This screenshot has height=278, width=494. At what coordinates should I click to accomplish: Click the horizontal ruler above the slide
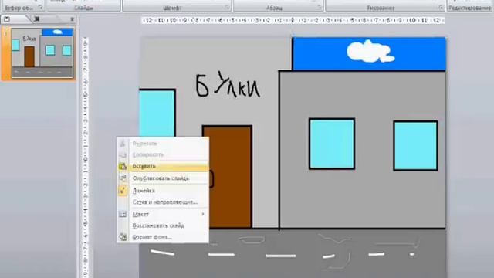click(x=293, y=21)
